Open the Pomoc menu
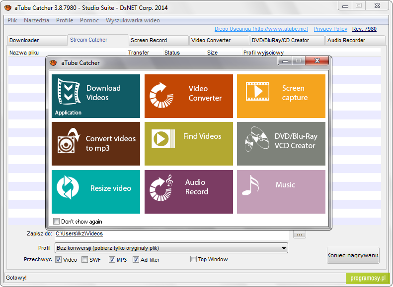Image resolution: width=393 pixels, height=287 pixels. click(x=89, y=20)
